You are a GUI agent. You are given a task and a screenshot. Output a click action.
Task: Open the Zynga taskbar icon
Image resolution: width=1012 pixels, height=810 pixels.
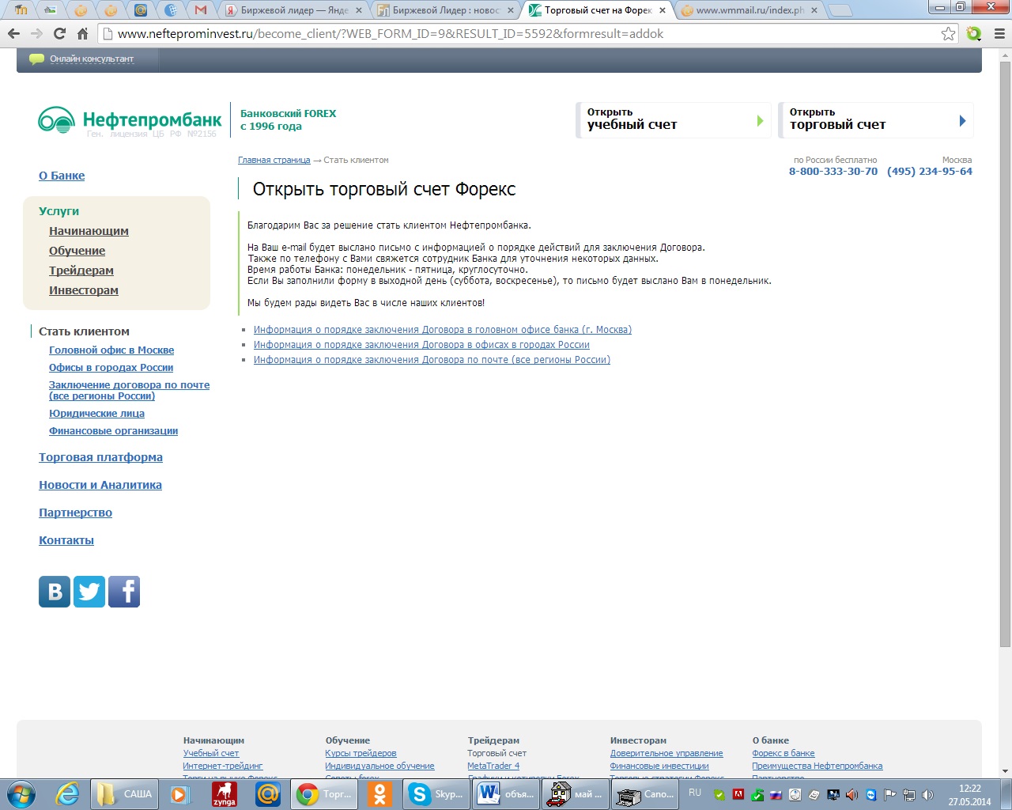225,794
